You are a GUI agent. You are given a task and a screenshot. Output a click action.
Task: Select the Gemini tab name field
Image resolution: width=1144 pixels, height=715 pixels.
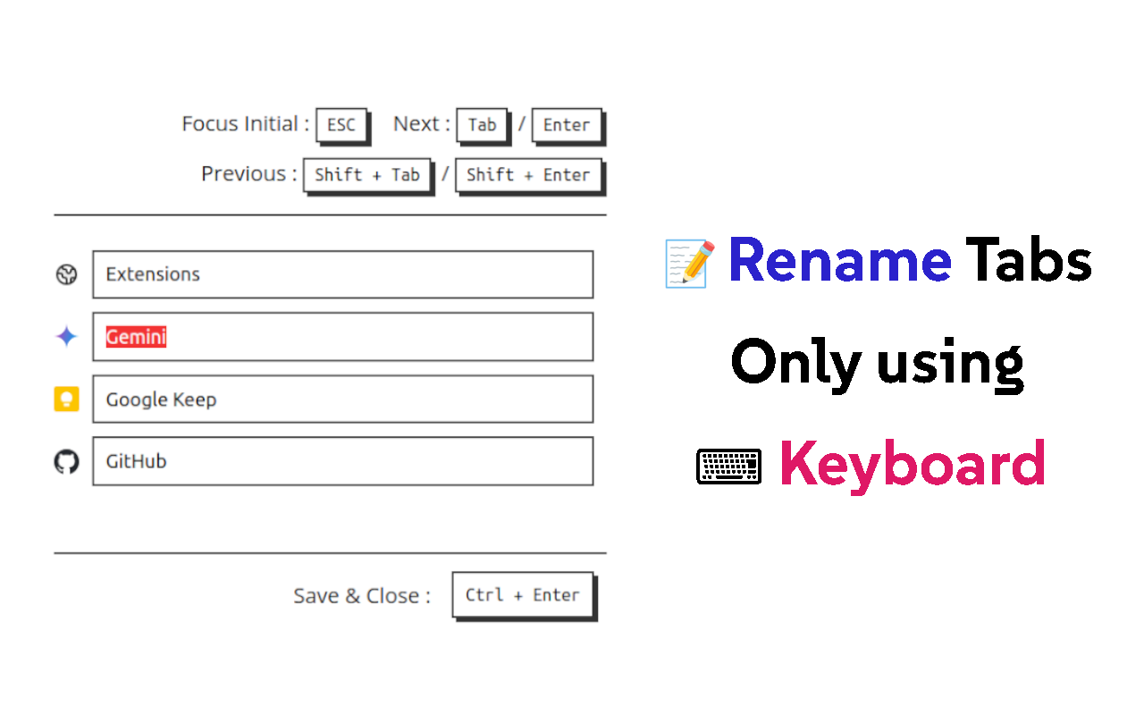[342, 337]
